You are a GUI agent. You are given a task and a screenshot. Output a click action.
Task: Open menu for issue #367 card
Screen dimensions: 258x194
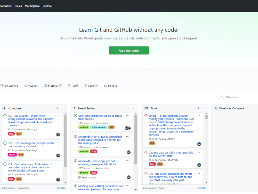(x=128, y=115)
